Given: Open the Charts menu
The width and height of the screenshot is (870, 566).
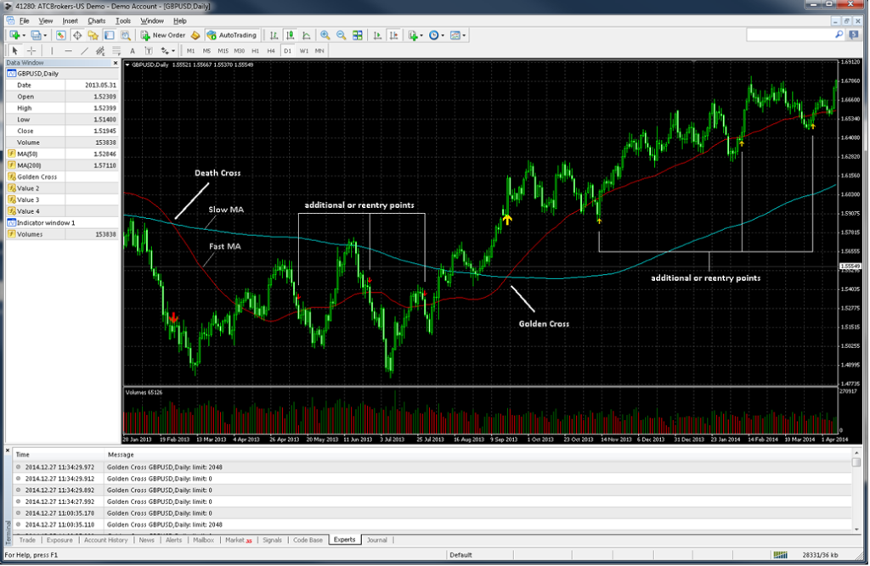Looking at the screenshot, I should click(x=98, y=20).
